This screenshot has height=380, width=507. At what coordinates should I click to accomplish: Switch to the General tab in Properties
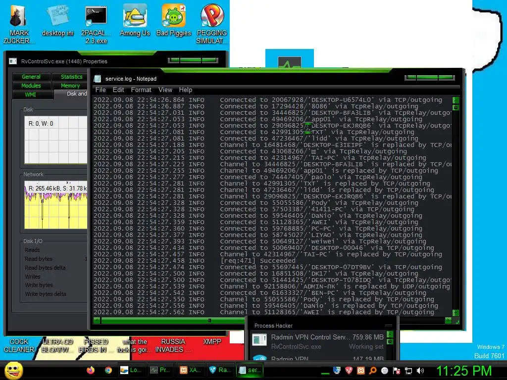pos(31,77)
